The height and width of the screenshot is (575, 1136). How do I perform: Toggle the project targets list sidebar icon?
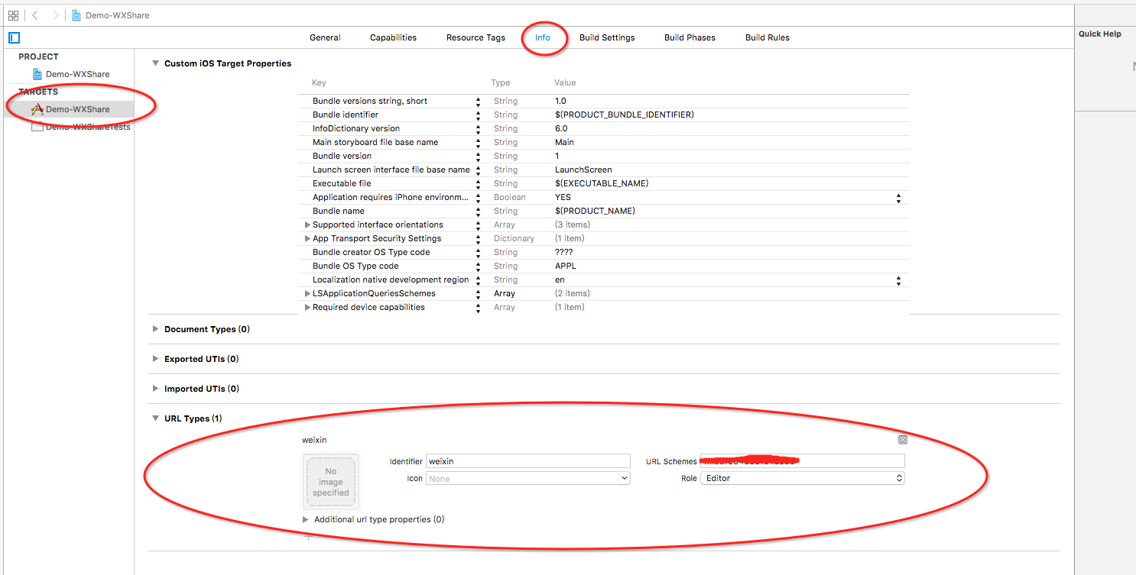[x=14, y=37]
